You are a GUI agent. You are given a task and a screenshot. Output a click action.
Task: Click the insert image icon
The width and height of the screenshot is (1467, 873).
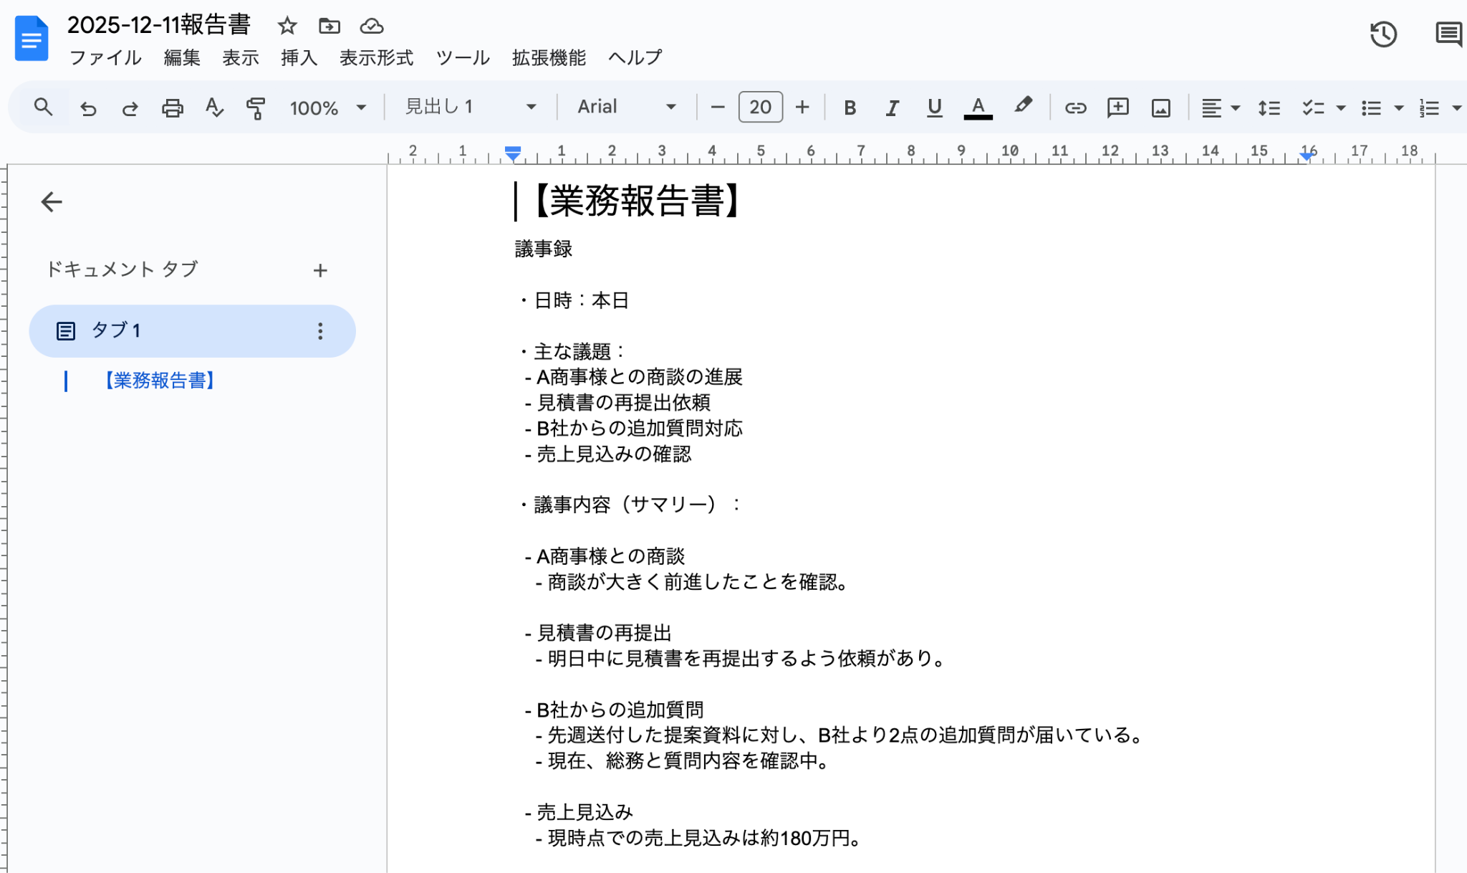tap(1160, 108)
